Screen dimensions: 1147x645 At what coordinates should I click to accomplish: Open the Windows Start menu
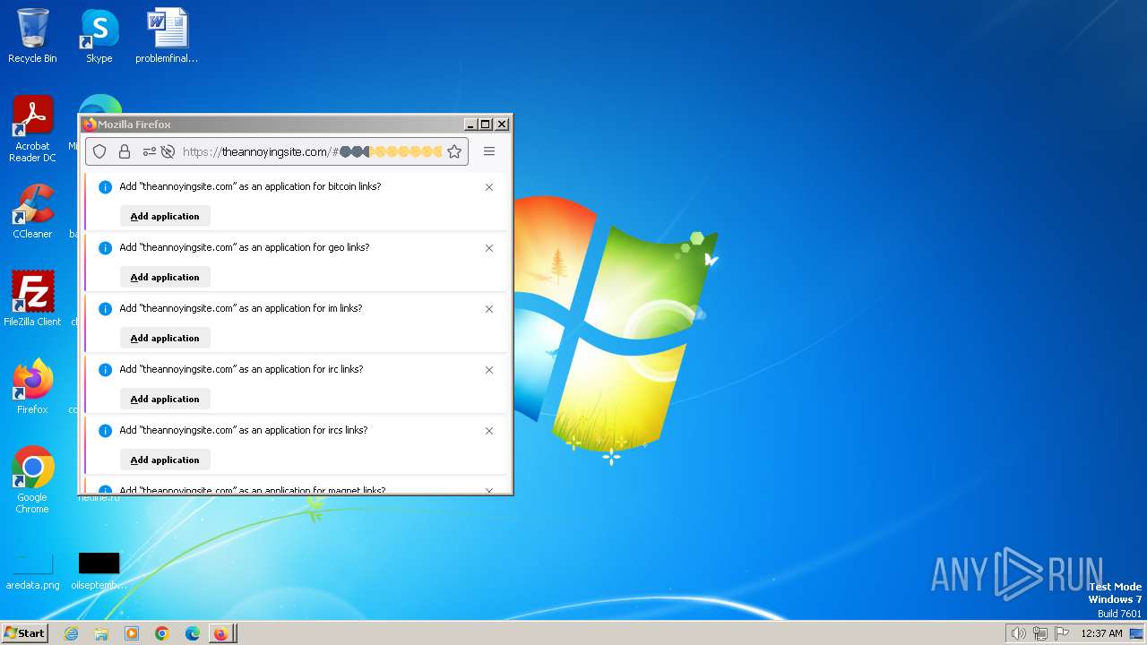(x=25, y=633)
